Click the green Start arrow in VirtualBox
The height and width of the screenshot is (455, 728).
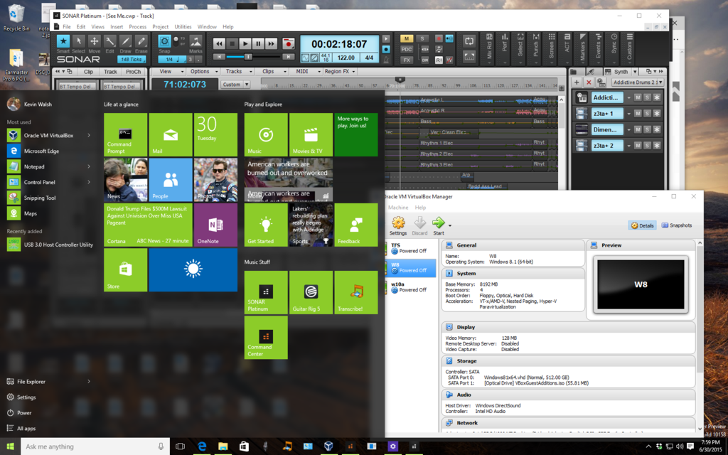439,223
